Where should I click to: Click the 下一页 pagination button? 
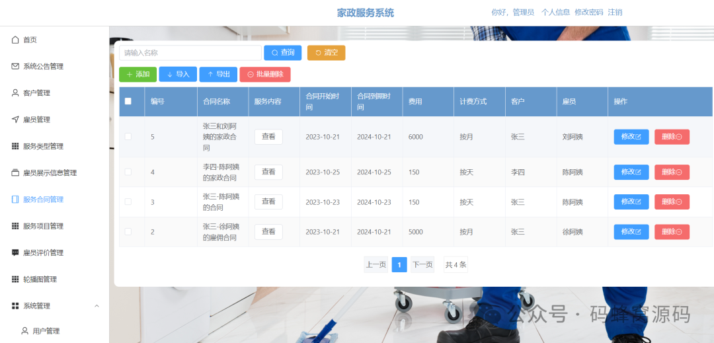tap(422, 265)
